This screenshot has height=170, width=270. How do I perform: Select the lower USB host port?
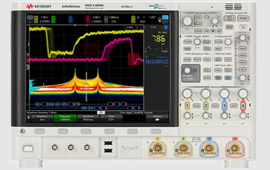pyautogui.click(x=108, y=151)
